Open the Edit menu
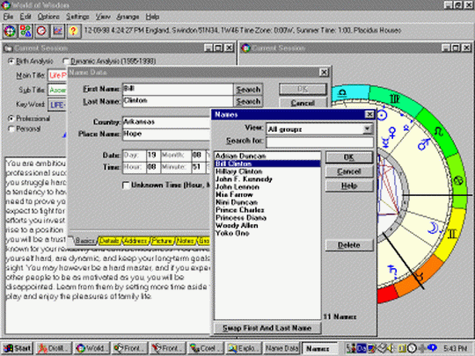The width and height of the screenshot is (475, 356). 26,17
